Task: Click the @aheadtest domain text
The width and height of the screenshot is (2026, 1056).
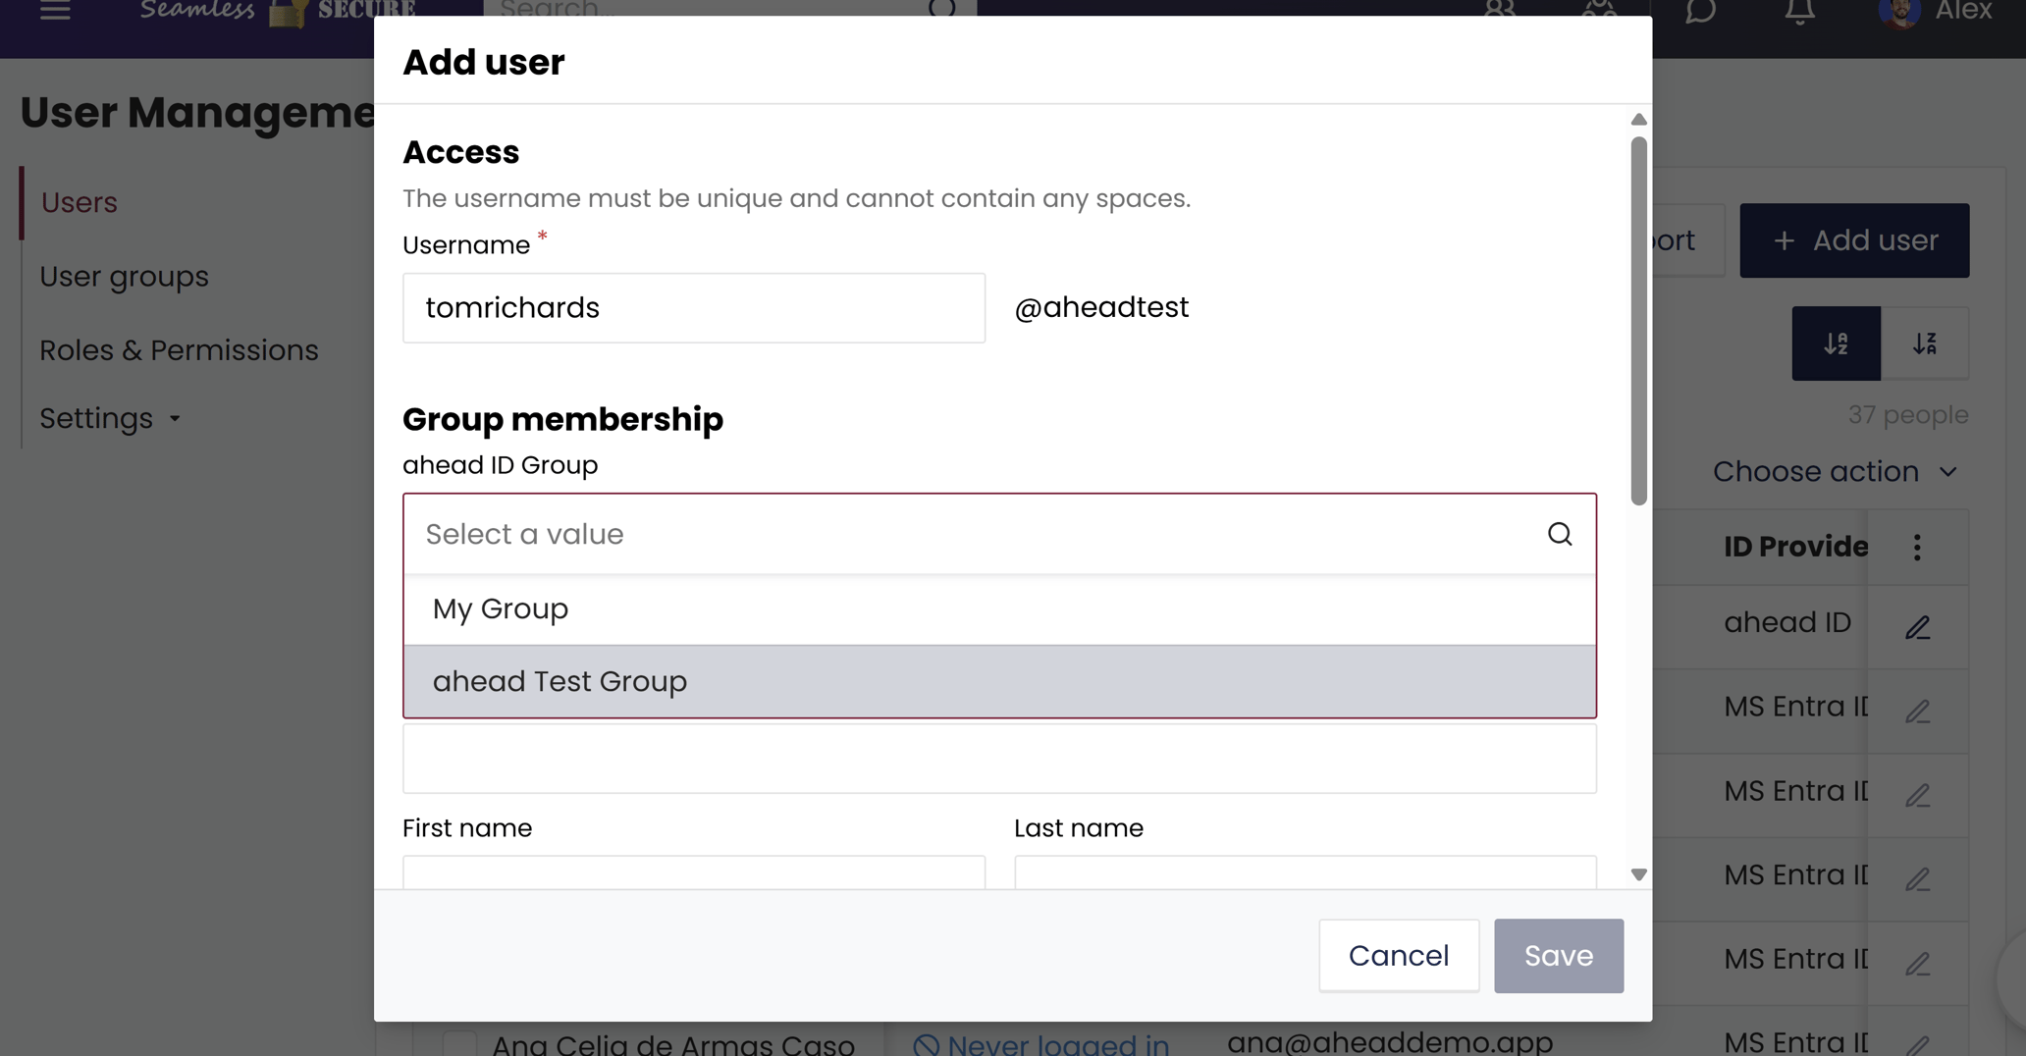Action: pos(1100,307)
